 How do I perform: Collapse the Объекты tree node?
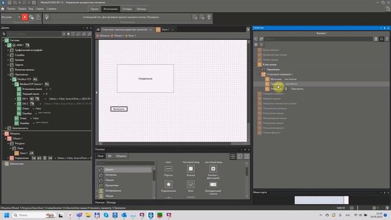coord(3,134)
